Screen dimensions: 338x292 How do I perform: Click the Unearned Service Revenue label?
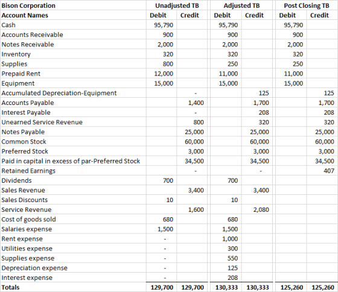pos(42,122)
